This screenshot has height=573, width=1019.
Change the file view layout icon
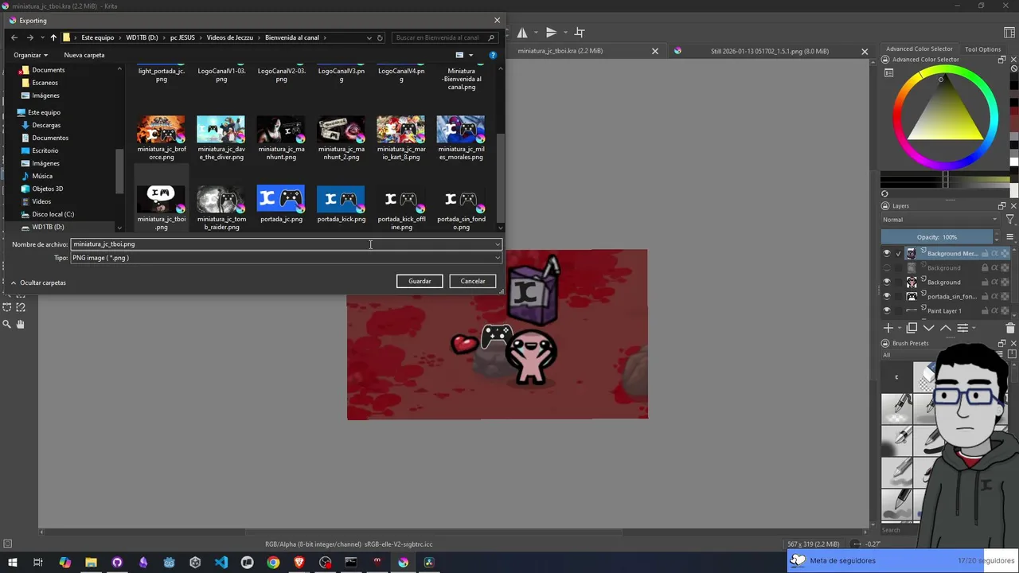click(459, 55)
